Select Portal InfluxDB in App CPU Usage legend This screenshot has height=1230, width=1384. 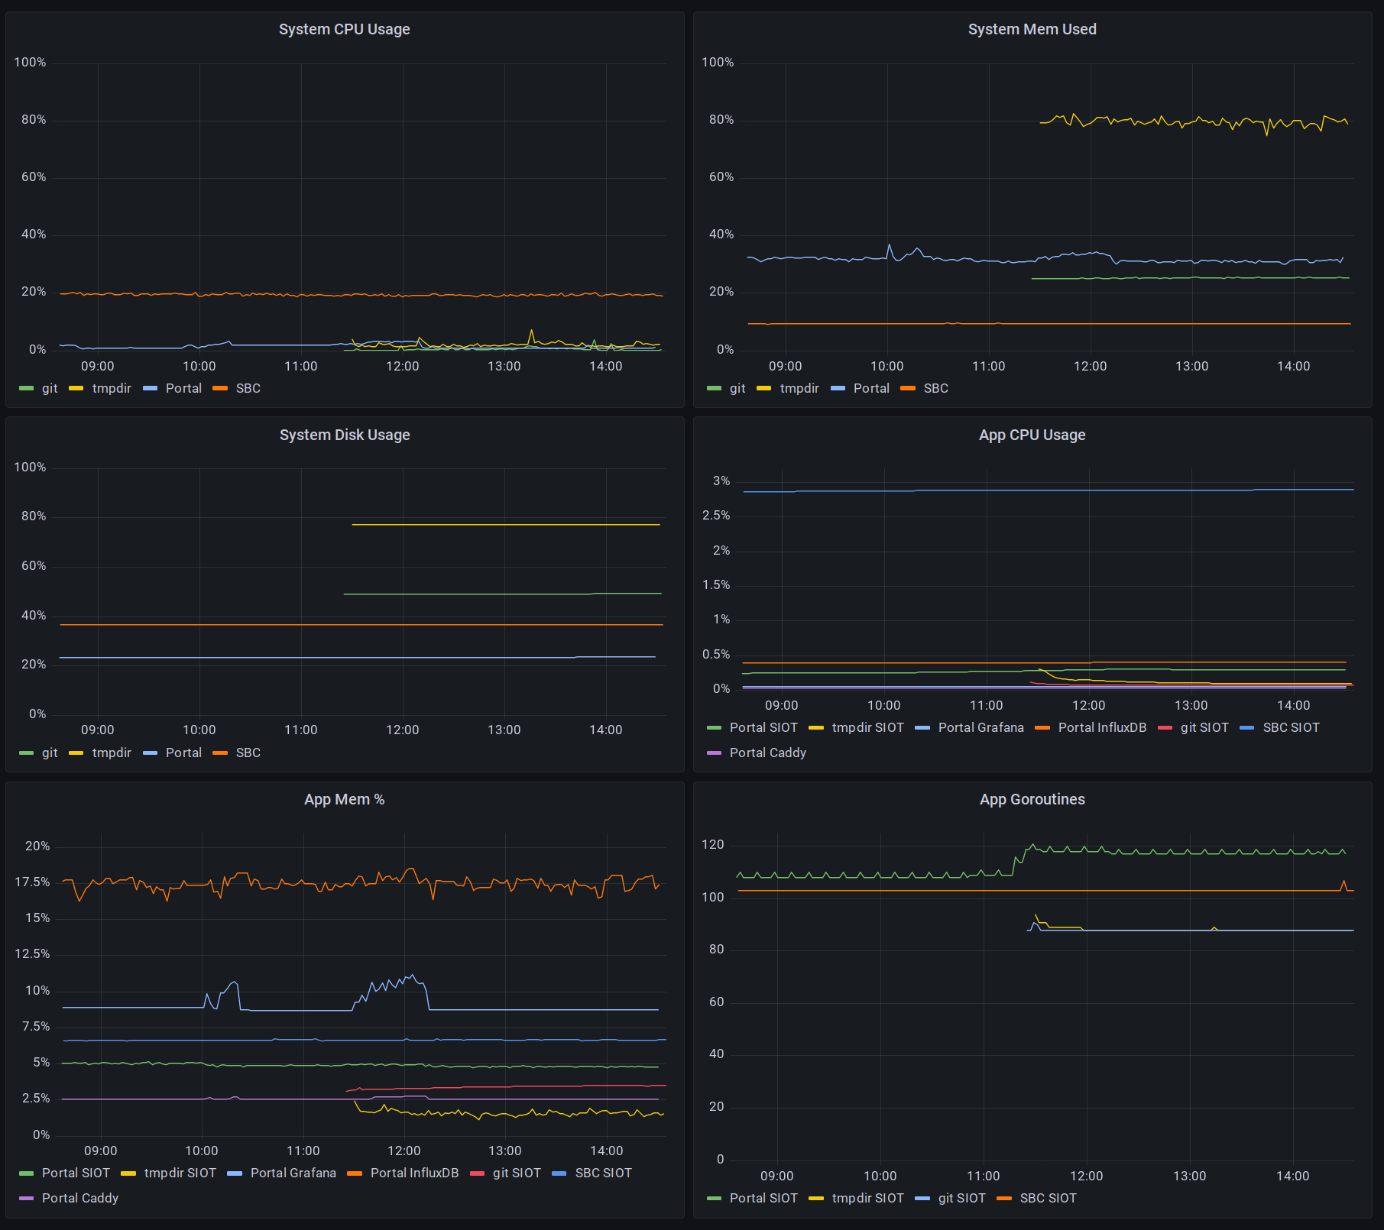[1102, 727]
